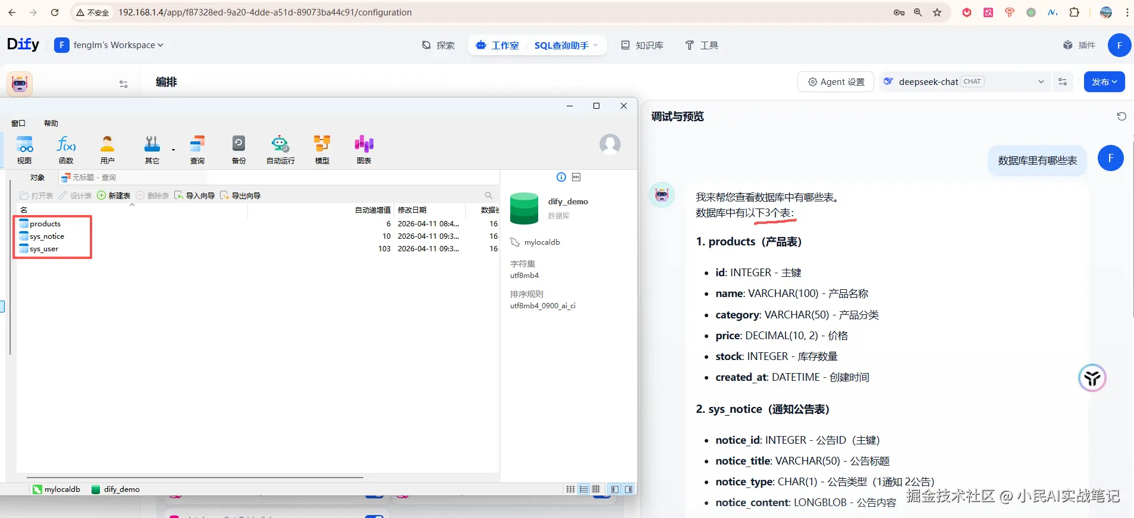Switch to list view
Screen dimensions: 1134x518
(583, 489)
